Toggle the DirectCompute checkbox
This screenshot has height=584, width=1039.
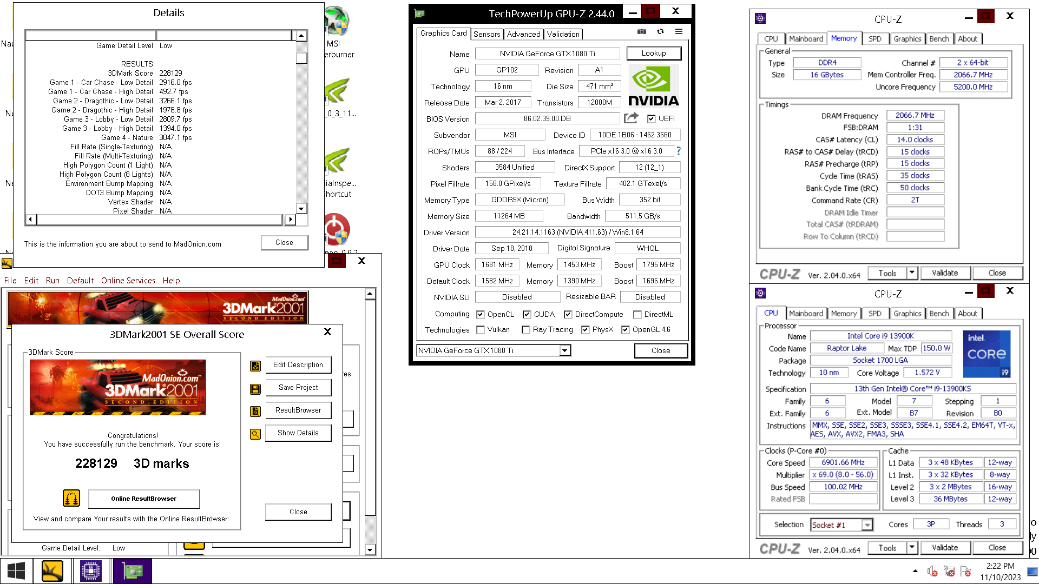click(x=568, y=315)
